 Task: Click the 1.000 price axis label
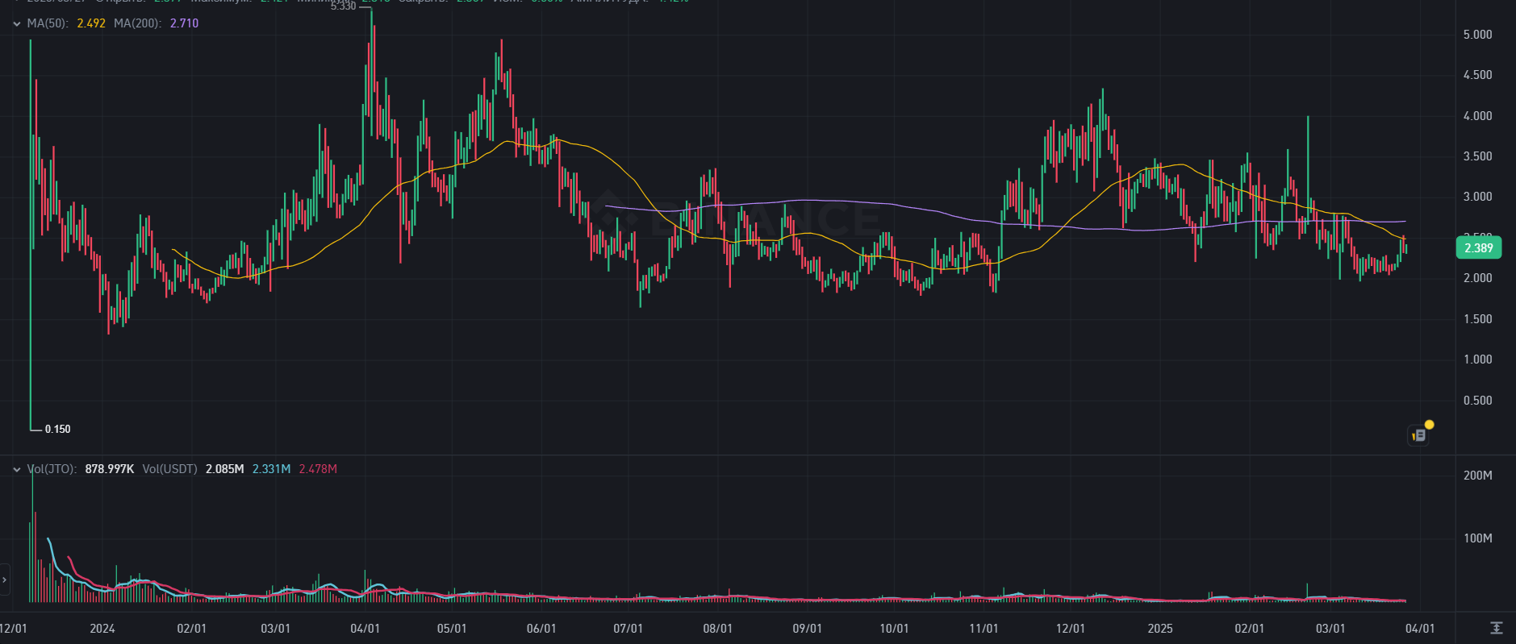[1478, 359]
